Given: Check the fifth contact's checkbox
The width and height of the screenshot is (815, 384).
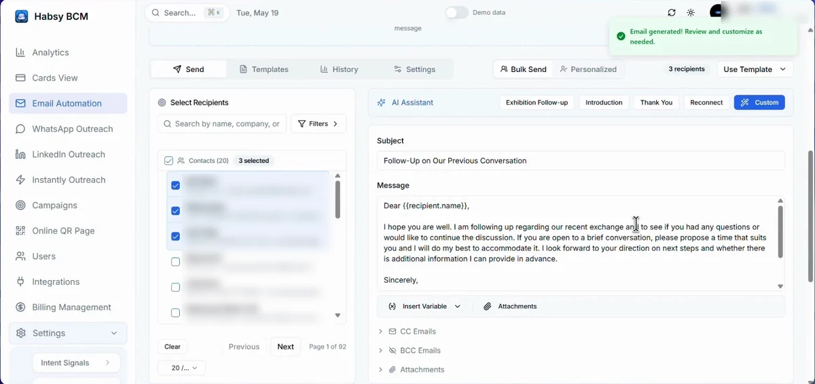Looking at the screenshot, I should [175, 287].
